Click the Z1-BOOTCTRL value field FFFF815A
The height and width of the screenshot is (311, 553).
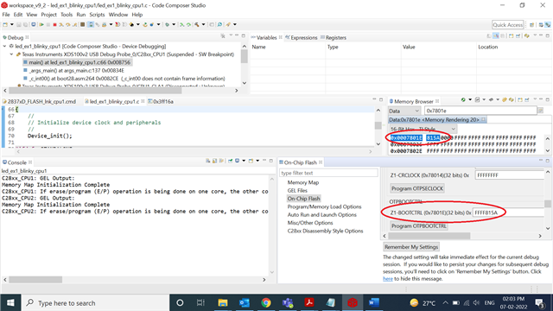pos(509,213)
